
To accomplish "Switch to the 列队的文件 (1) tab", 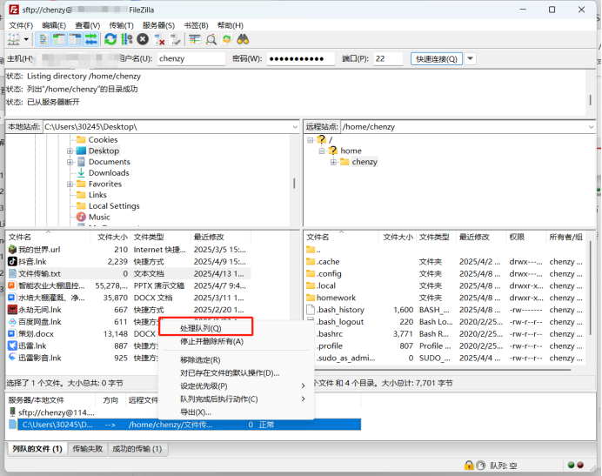I will (37, 449).
